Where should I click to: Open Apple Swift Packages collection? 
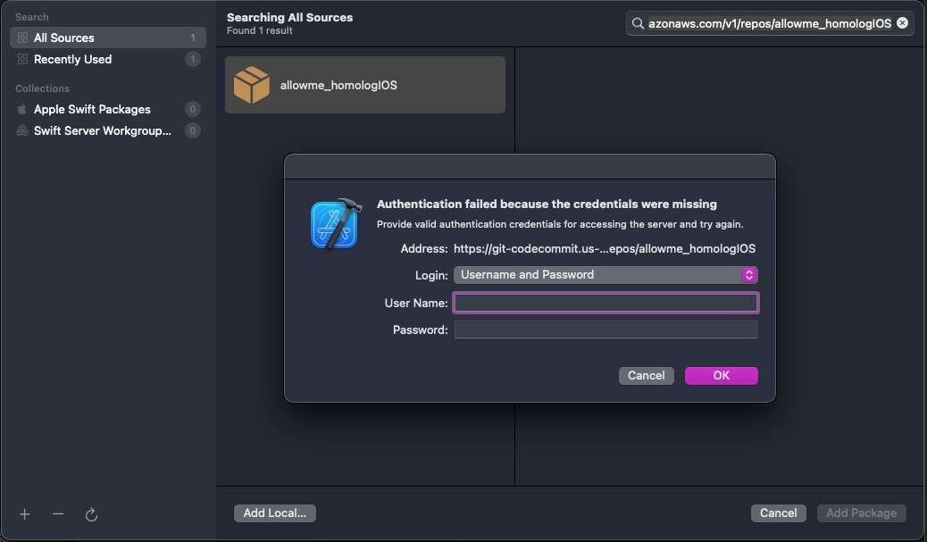(x=108, y=109)
